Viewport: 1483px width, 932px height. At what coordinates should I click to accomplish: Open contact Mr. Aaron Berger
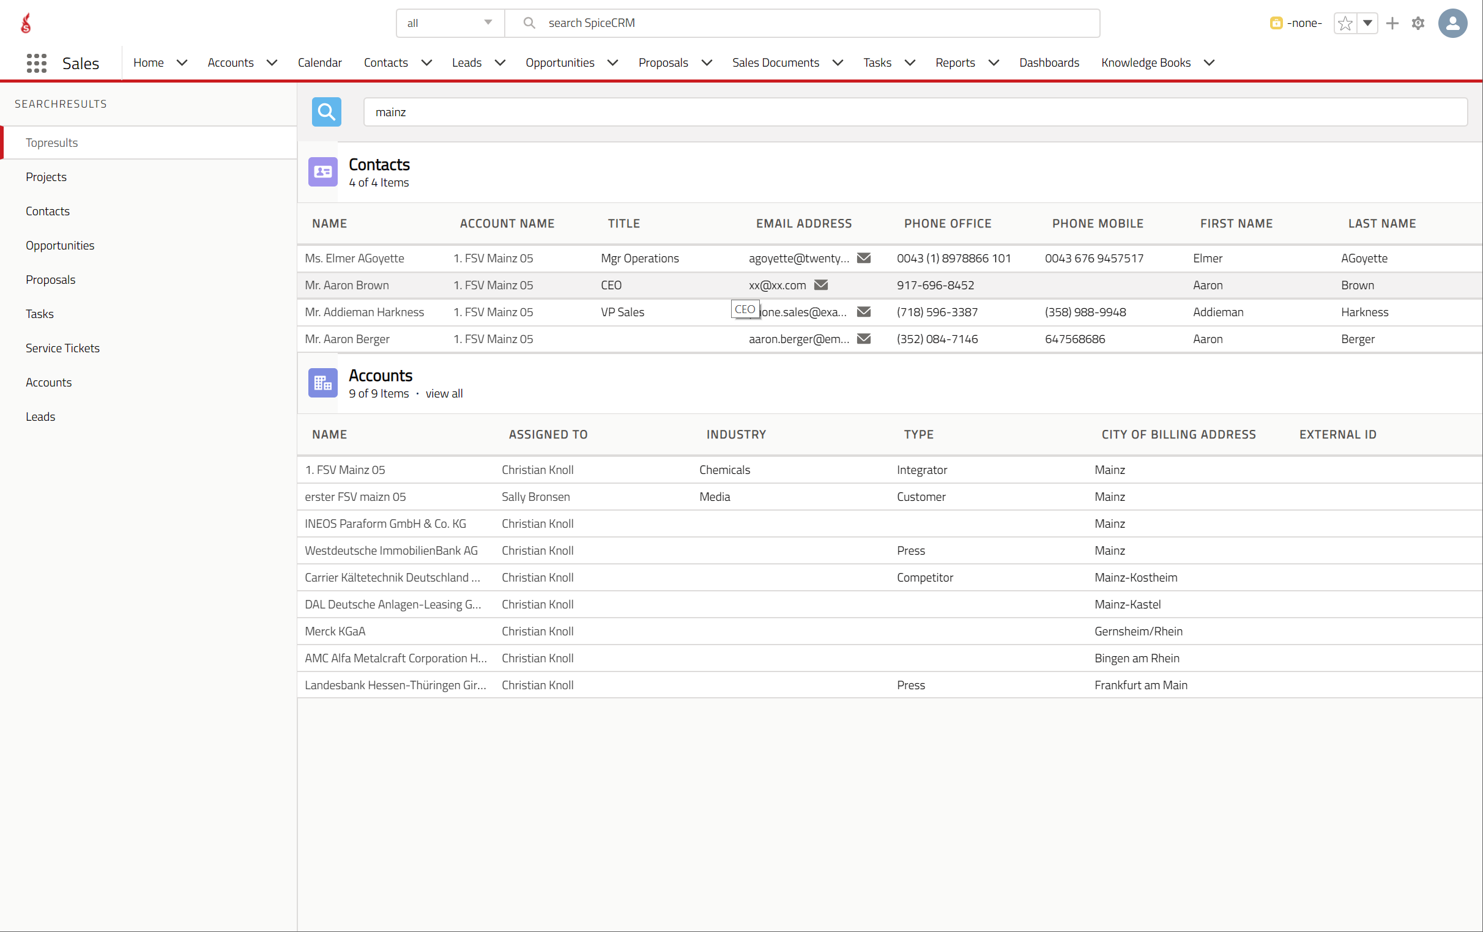[347, 339]
